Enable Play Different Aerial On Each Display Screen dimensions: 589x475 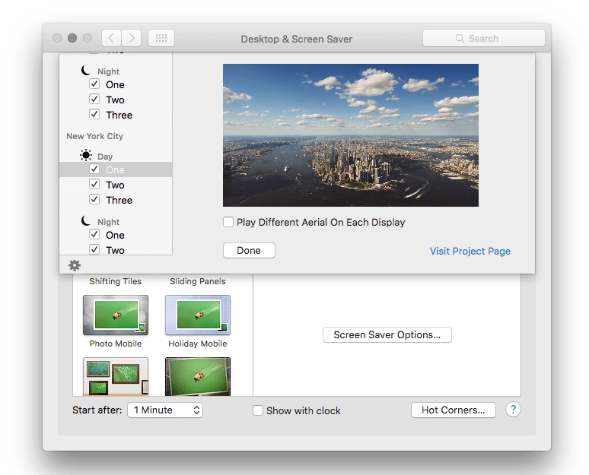click(228, 222)
